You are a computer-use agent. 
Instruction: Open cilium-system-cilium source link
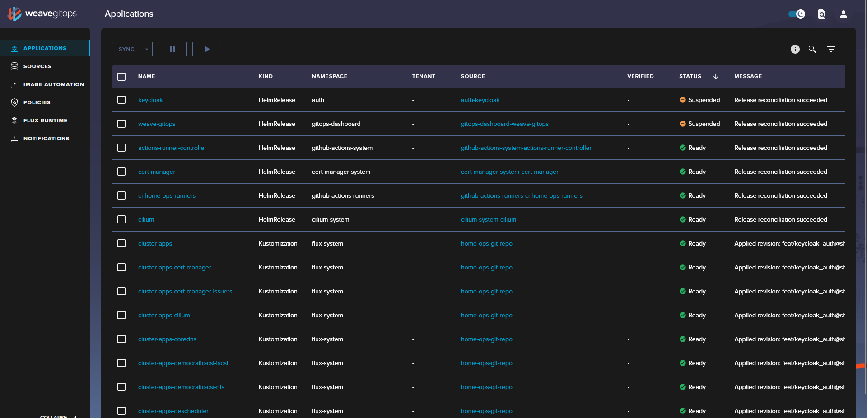coord(488,219)
